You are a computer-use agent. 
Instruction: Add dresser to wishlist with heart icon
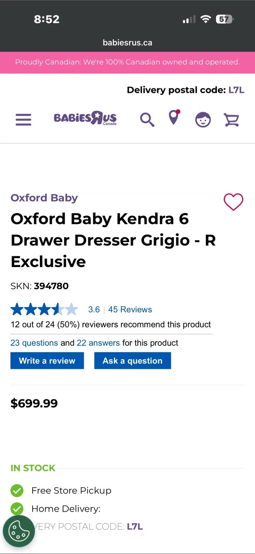click(x=233, y=202)
